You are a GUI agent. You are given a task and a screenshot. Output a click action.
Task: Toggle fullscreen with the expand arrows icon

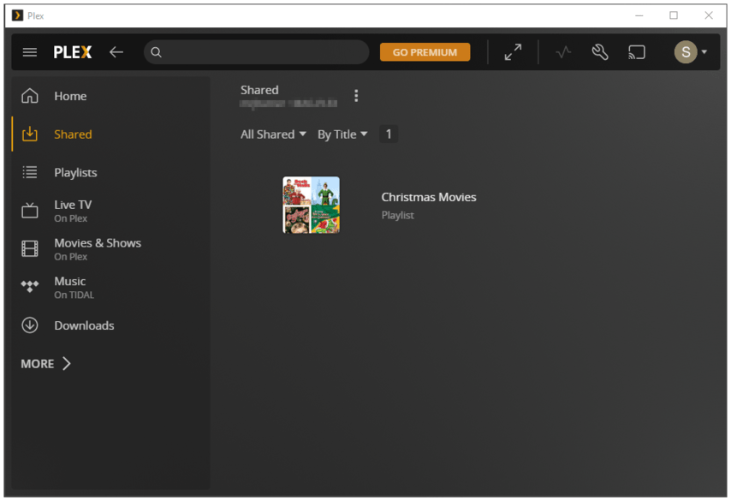click(x=513, y=52)
